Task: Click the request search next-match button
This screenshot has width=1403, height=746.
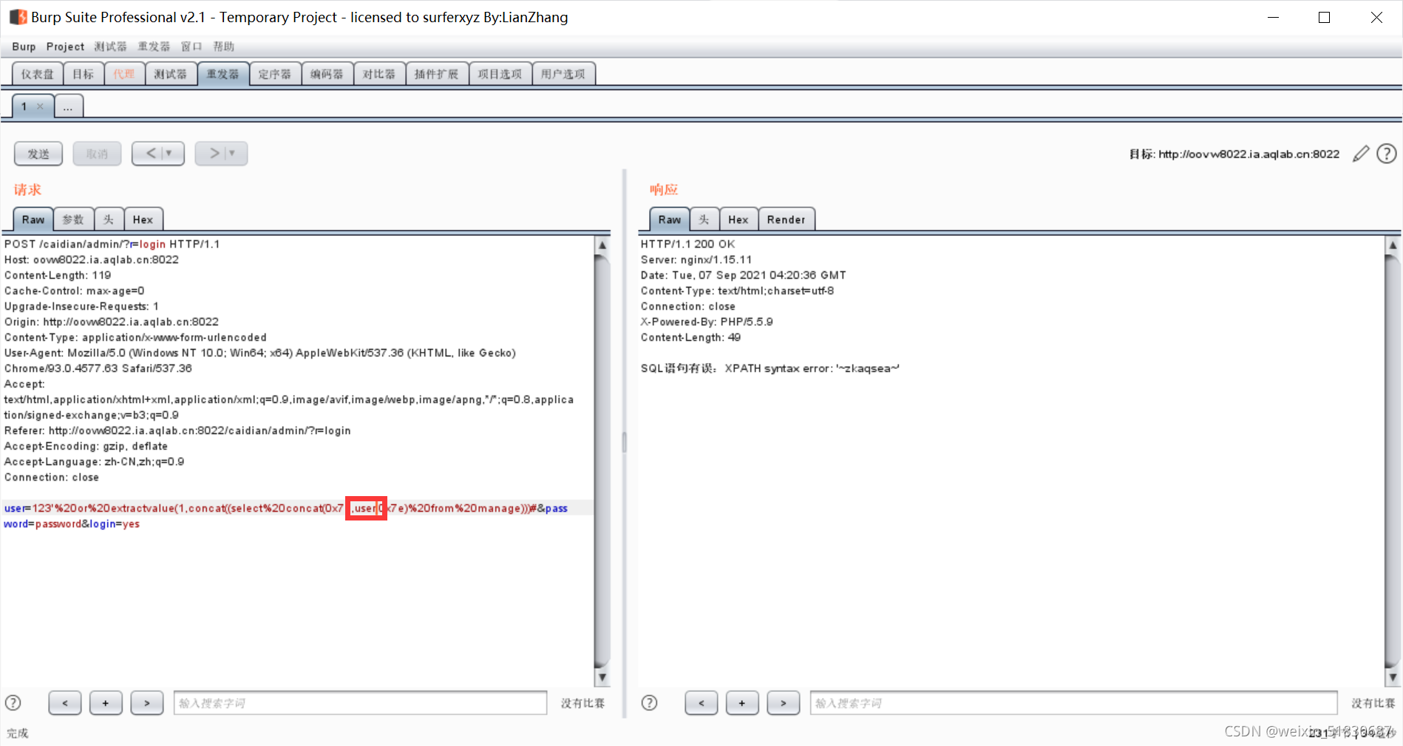Action: coord(147,703)
